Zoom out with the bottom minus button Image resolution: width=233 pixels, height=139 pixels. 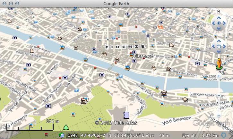[219, 115]
